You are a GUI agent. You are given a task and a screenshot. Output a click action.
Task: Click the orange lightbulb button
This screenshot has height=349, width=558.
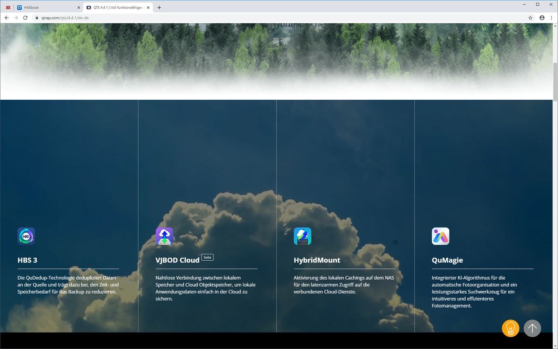pyautogui.click(x=510, y=328)
